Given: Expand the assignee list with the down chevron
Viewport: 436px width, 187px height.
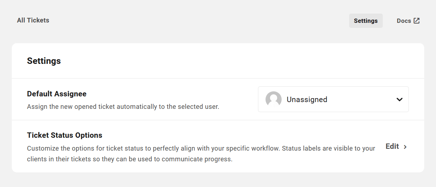Looking at the screenshot, I should tap(400, 100).
